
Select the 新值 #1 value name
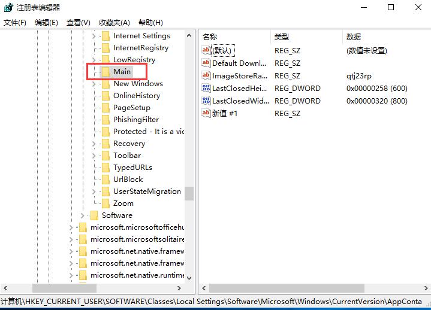(x=225, y=113)
